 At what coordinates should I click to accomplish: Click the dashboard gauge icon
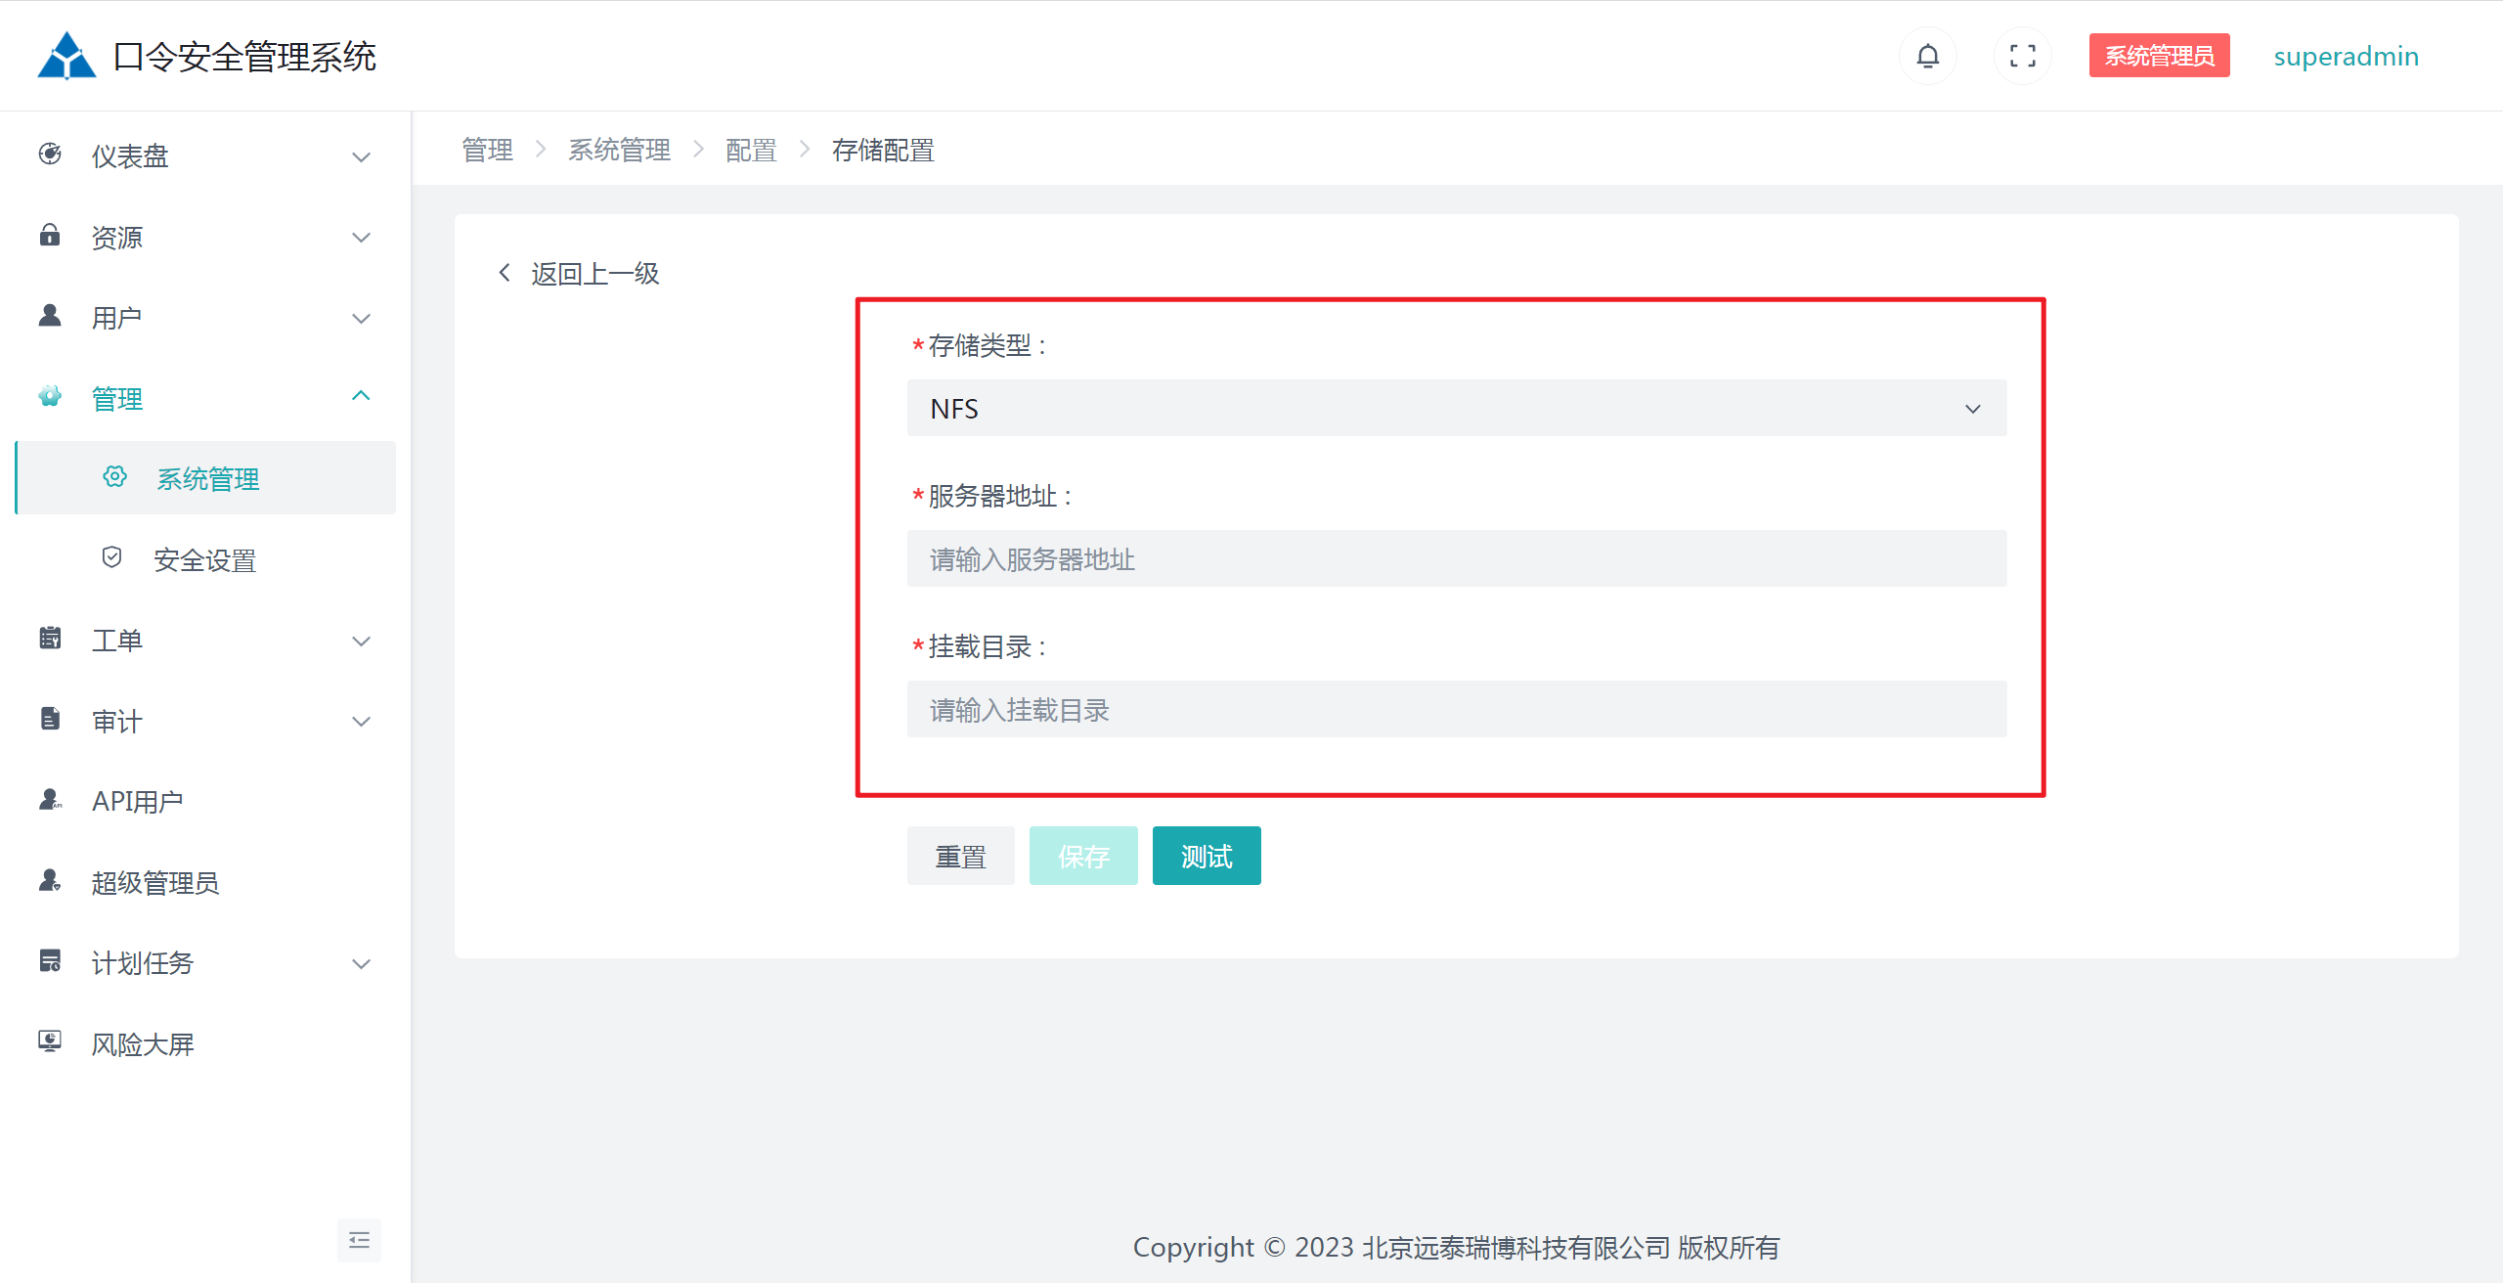pyautogui.click(x=50, y=155)
